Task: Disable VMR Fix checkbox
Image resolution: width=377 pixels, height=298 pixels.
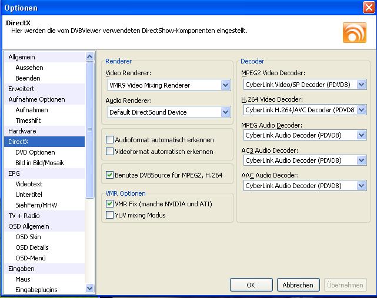Action: click(109, 204)
